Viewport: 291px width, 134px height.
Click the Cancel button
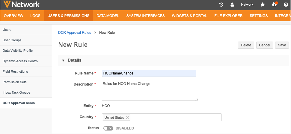(264, 45)
